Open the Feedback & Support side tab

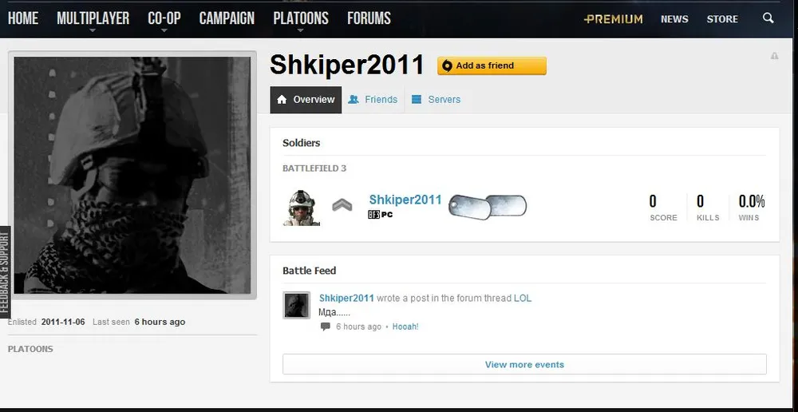[x=5, y=272]
